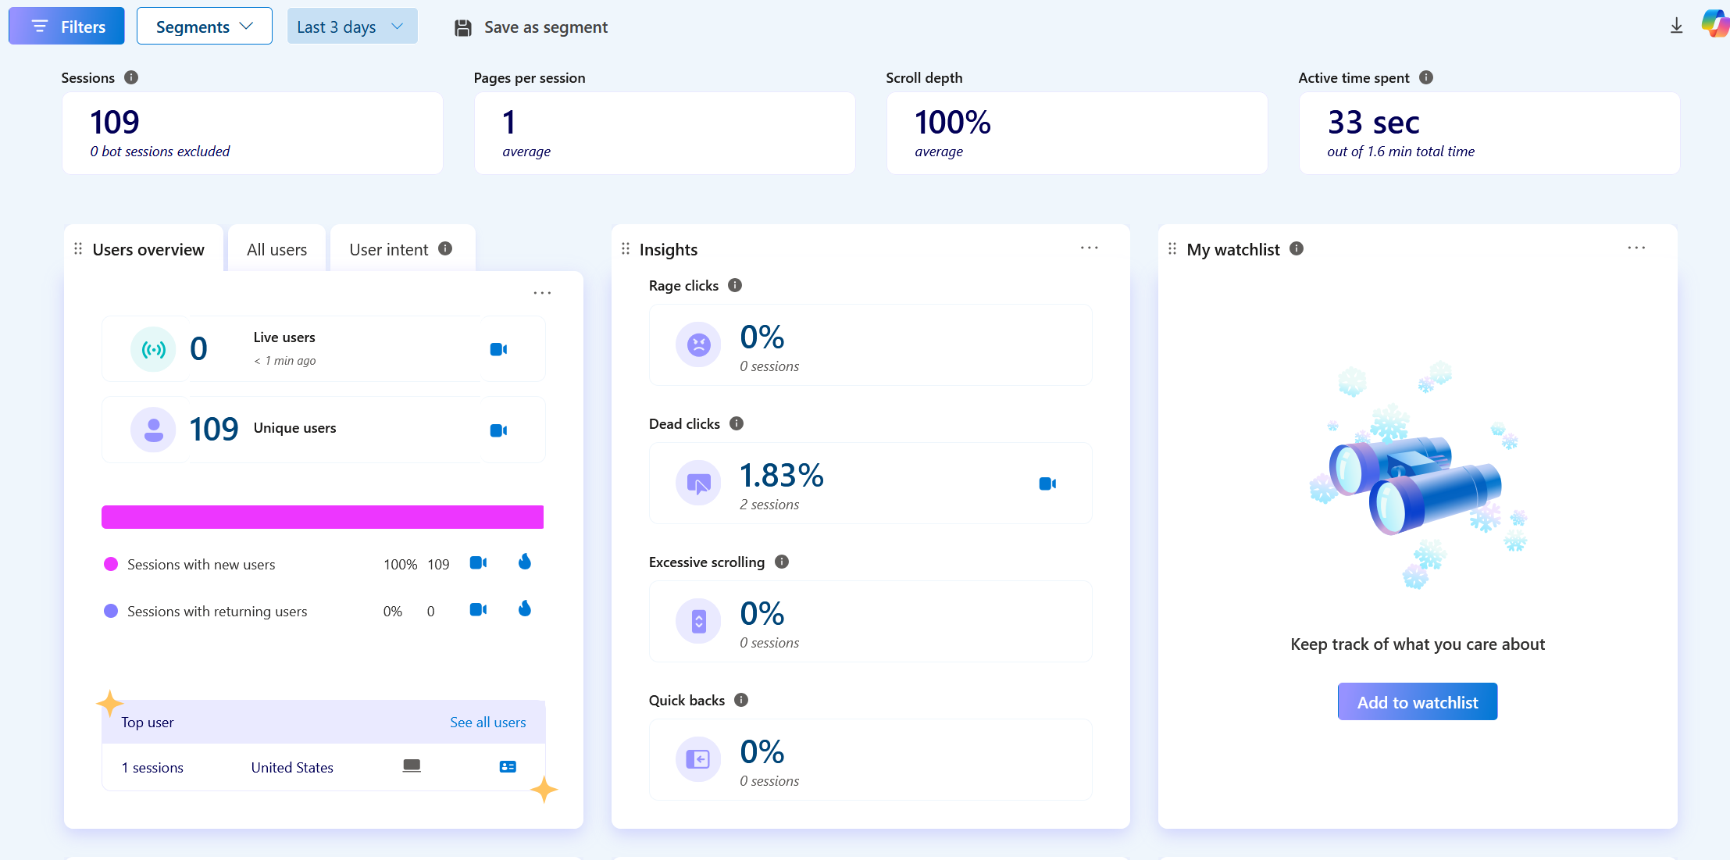Click the Add to watchlist button
Screen dimensions: 1730x860
(1417, 702)
